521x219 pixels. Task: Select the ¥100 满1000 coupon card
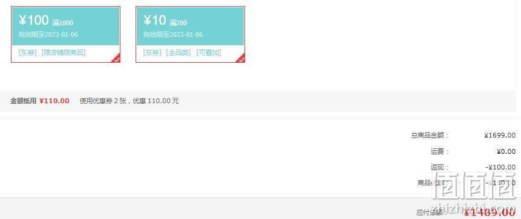[66, 34]
